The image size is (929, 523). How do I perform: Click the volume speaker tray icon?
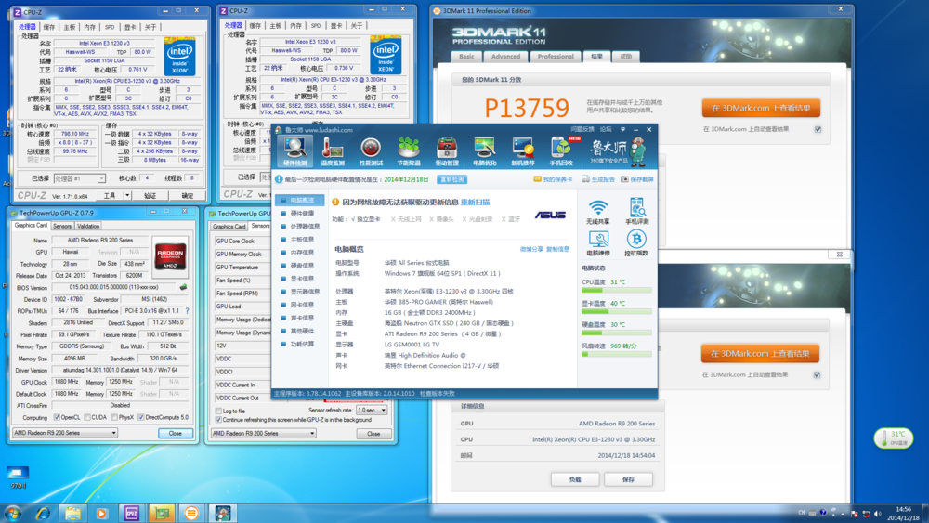pyautogui.click(x=878, y=514)
